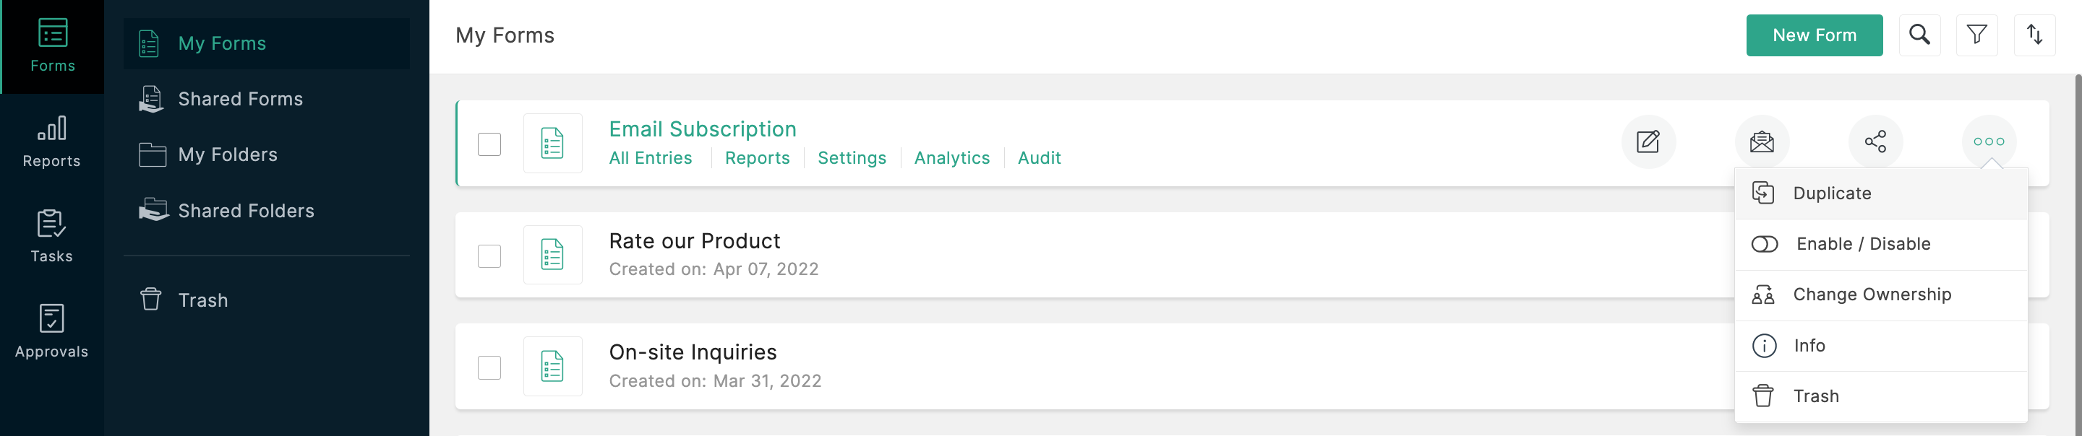Select Duplicate from the options menu
This screenshot has width=2082, height=436.
[1831, 193]
